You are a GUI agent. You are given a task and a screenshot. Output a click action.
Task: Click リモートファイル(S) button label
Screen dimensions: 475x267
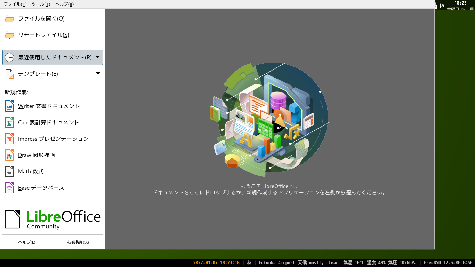[43, 35]
